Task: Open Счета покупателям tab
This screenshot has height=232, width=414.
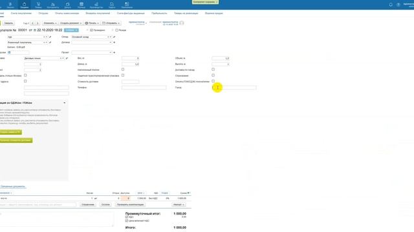Action: tap(21, 13)
